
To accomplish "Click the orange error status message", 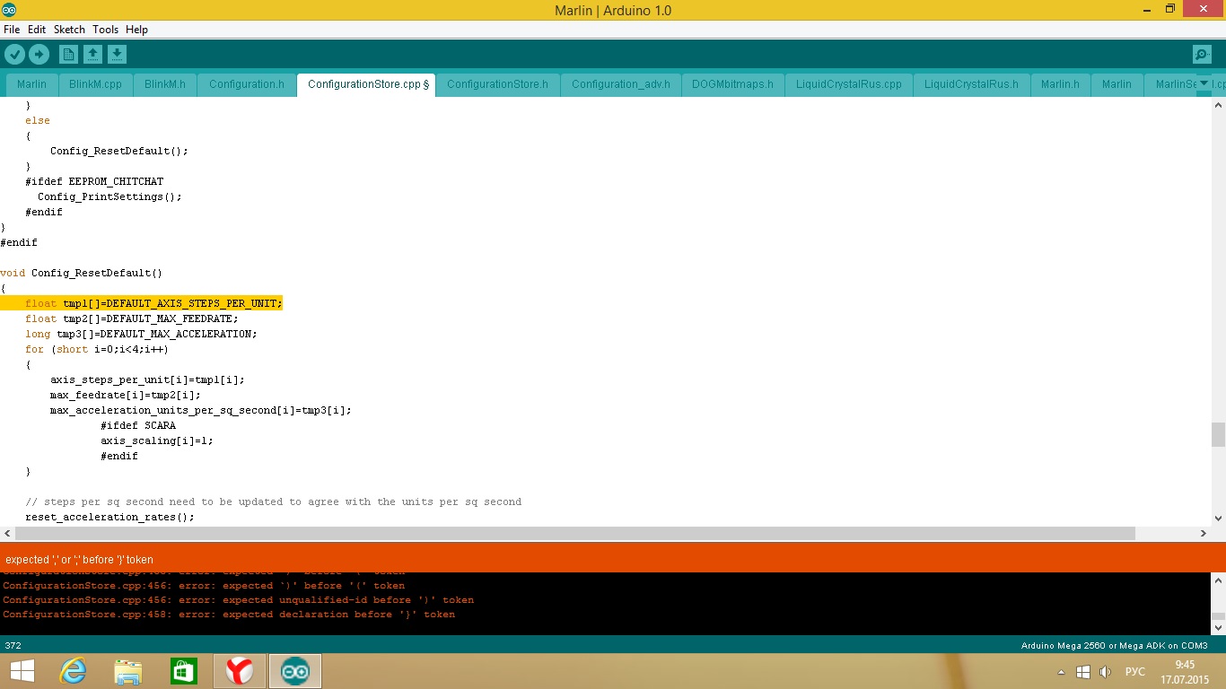I will [80, 559].
